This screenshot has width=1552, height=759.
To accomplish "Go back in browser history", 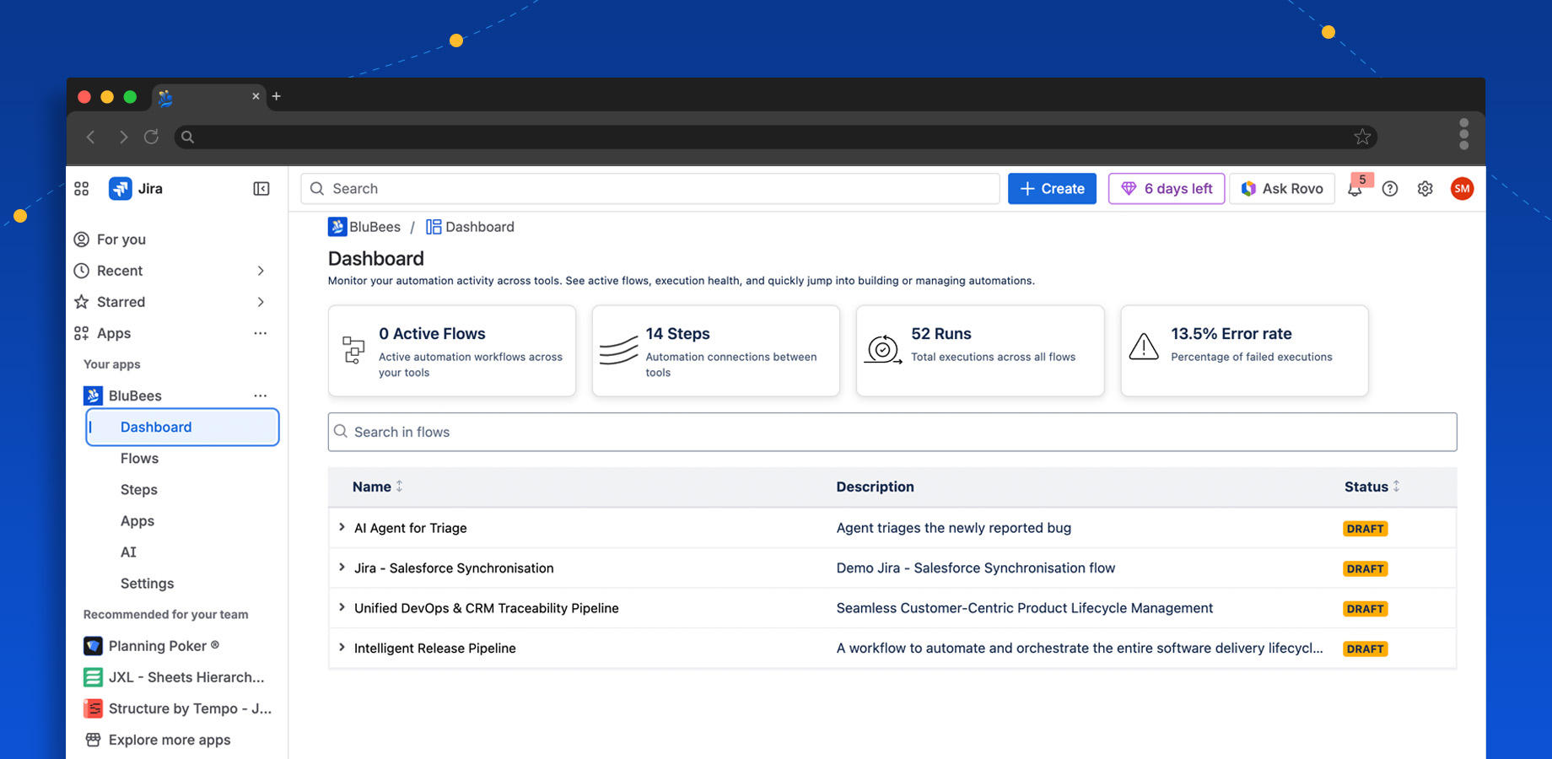I will click(x=91, y=137).
